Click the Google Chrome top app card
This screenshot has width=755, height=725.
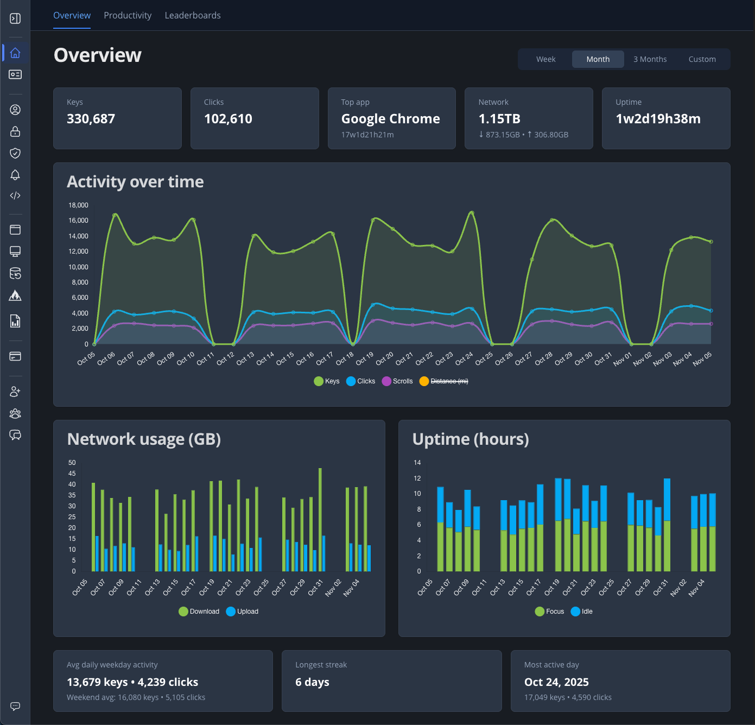tap(391, 118)
